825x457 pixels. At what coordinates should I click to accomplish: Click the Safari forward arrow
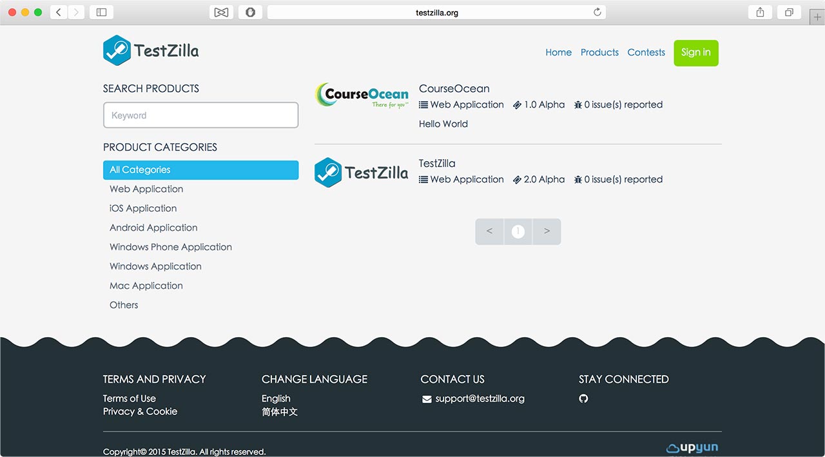[x=76, y=12]
